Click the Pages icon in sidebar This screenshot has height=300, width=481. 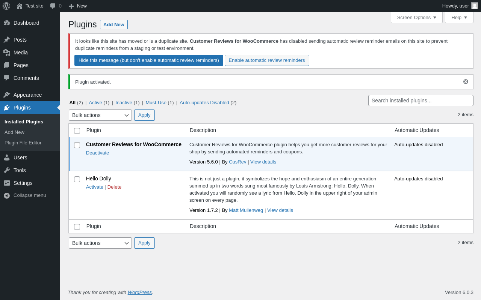[x=7, y=65]
